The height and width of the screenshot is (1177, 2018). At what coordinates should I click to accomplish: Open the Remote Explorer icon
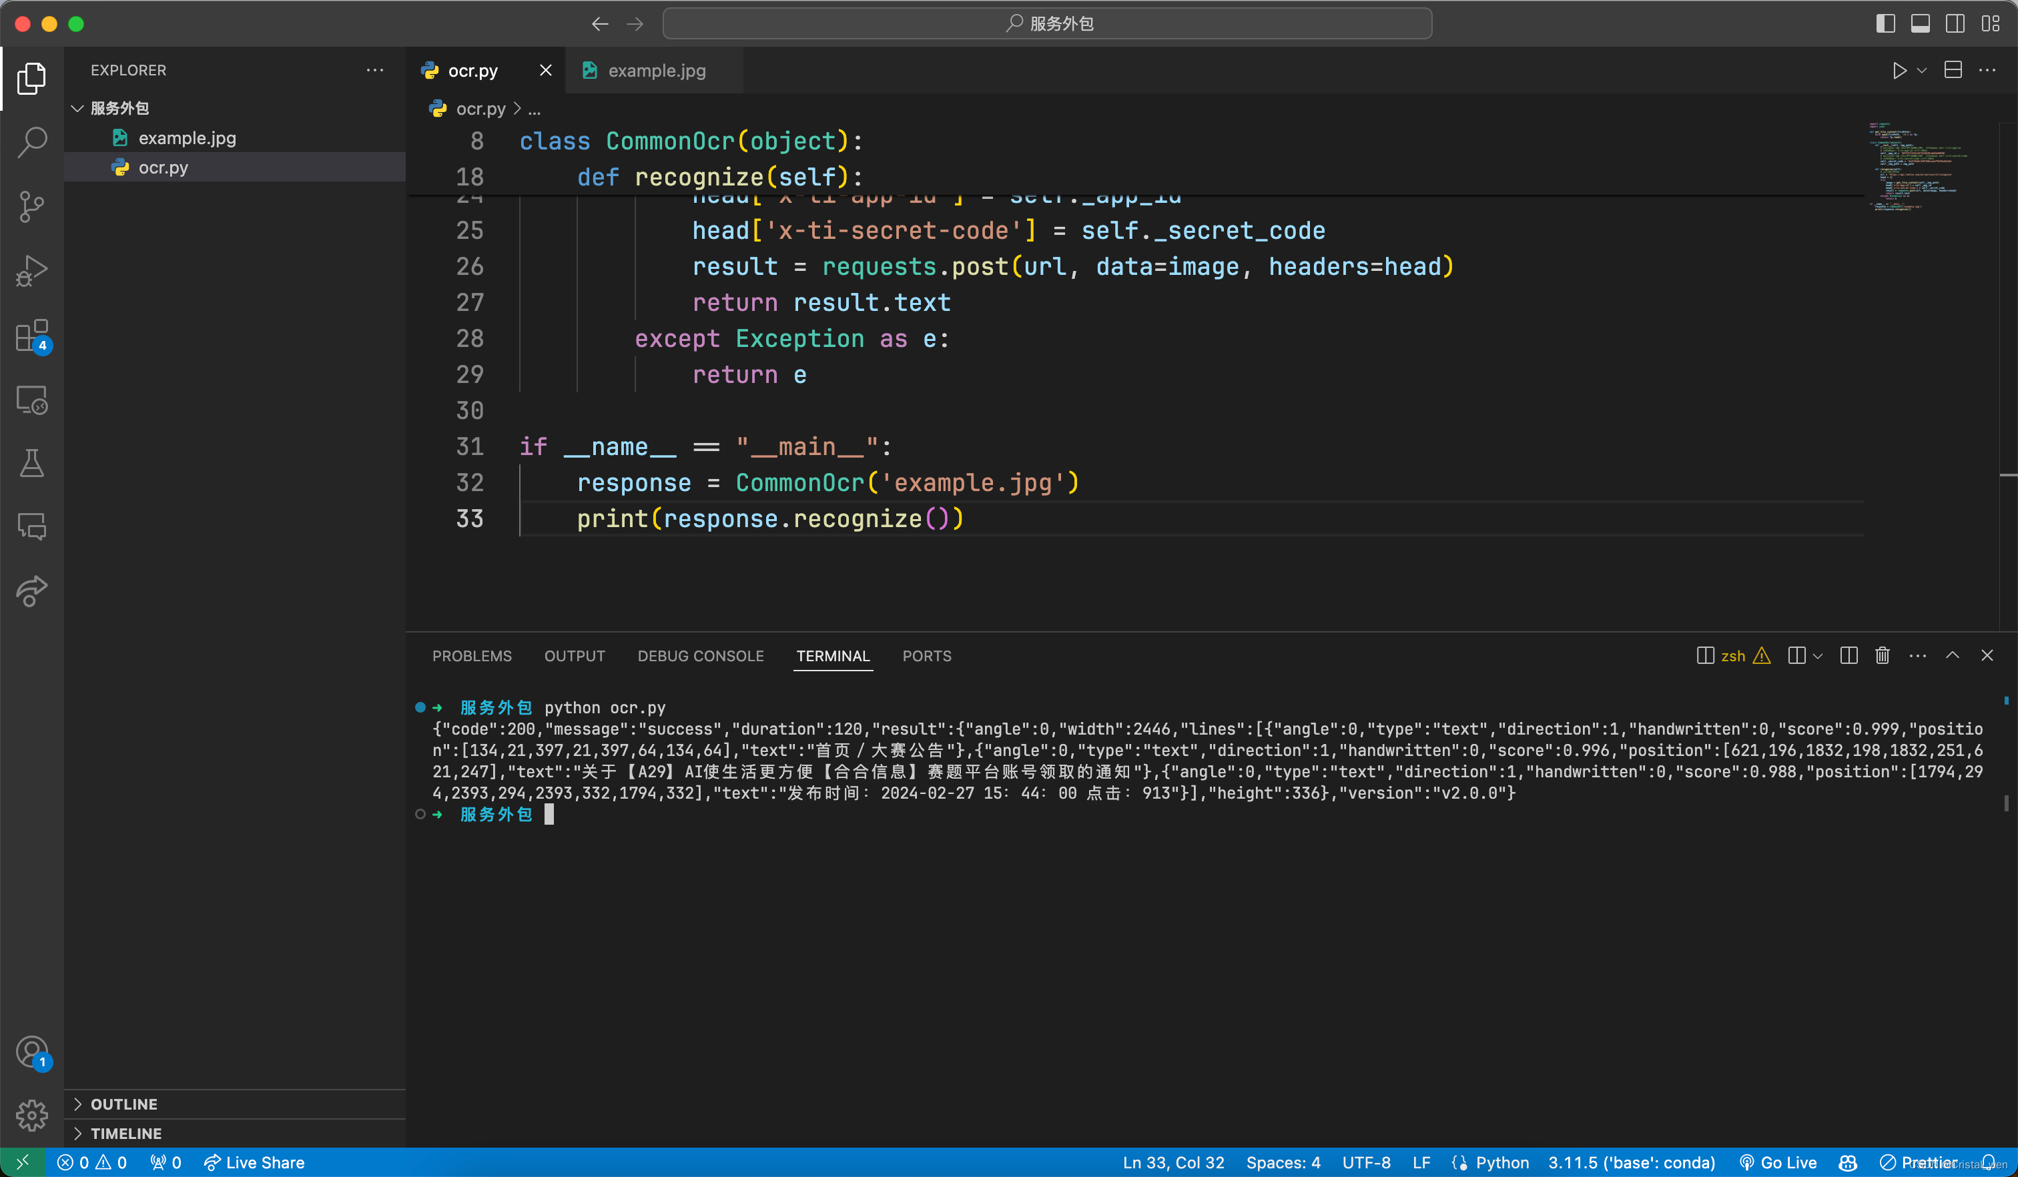(32, 399)
